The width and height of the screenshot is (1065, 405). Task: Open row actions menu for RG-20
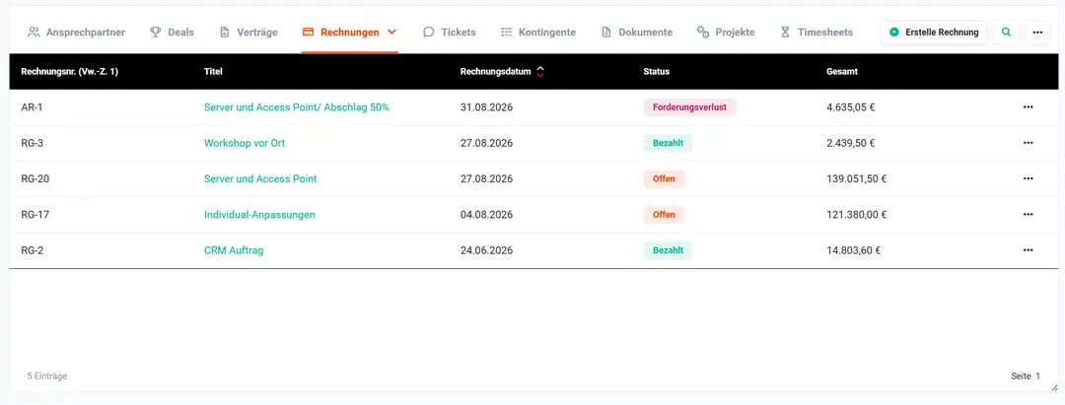point(1028,179)
